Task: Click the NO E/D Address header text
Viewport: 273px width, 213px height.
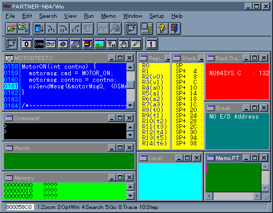Action: tap(234, 117)
